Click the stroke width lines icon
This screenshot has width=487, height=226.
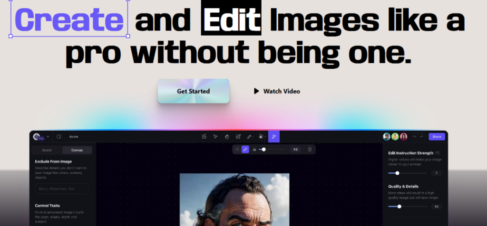[x=254, y=150]
